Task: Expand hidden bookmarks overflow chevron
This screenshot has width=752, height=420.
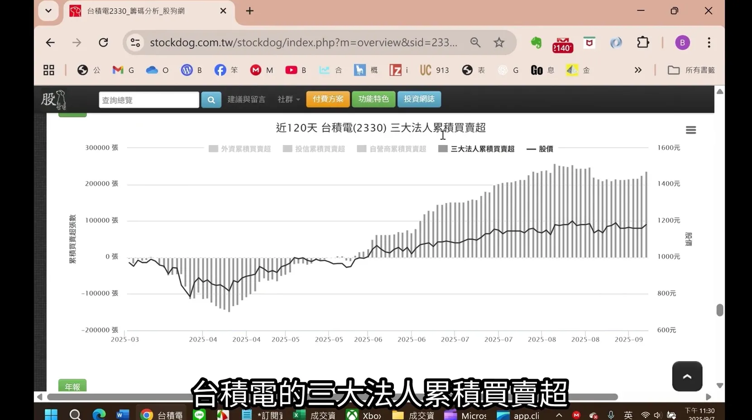Action: pos(638,70)
